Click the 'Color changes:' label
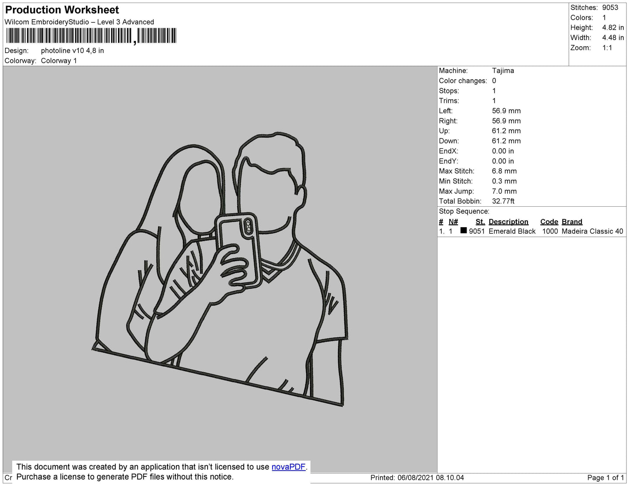 point(463,80)
